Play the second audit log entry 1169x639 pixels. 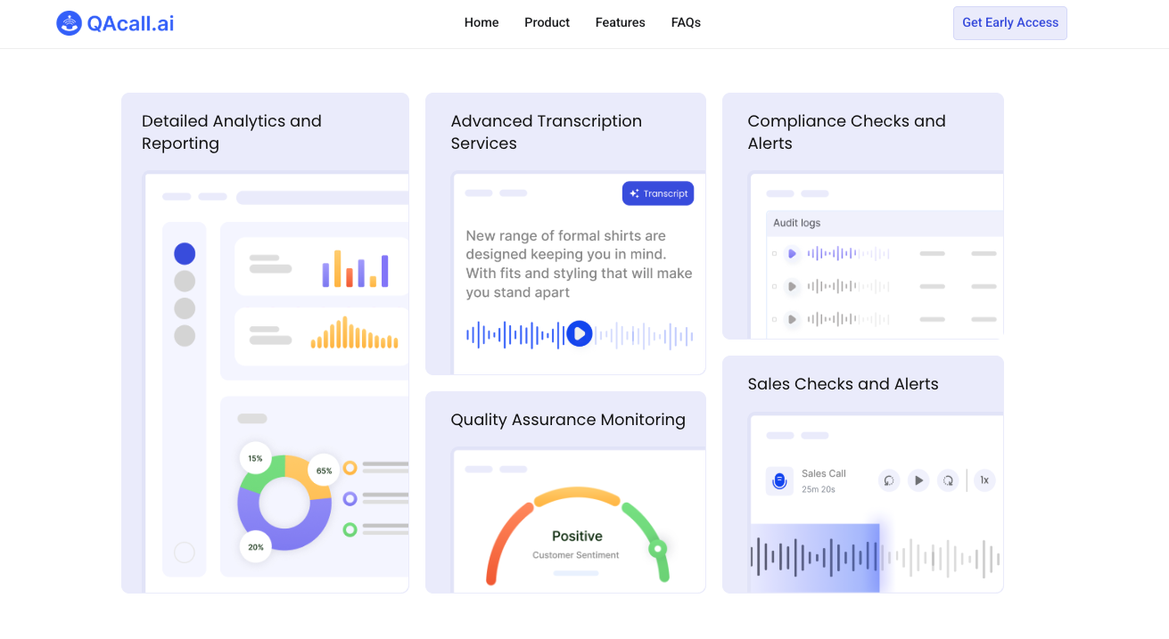(x=792, y=287)
